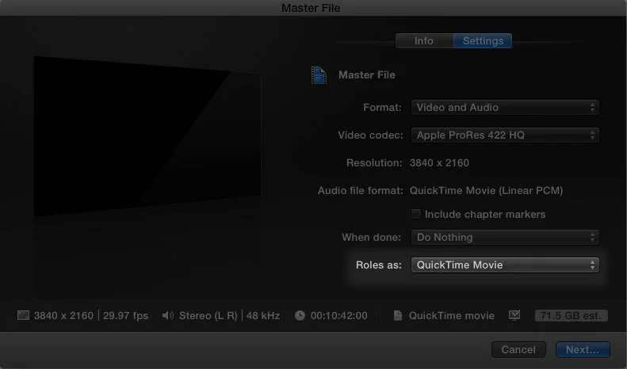Click the 29.97 fps status text

(125, 315)
